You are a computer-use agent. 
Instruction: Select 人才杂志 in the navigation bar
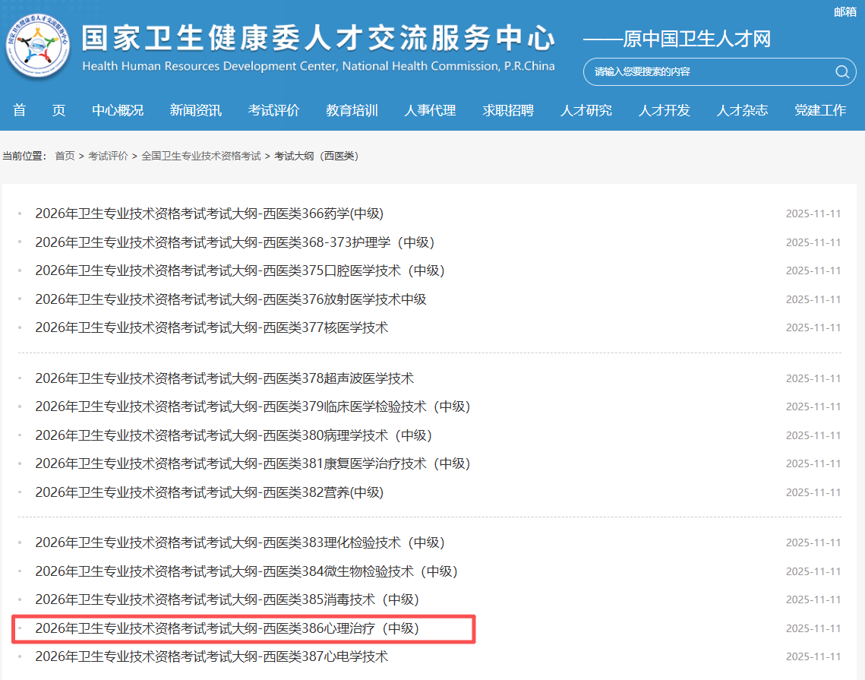pos(742,110)
